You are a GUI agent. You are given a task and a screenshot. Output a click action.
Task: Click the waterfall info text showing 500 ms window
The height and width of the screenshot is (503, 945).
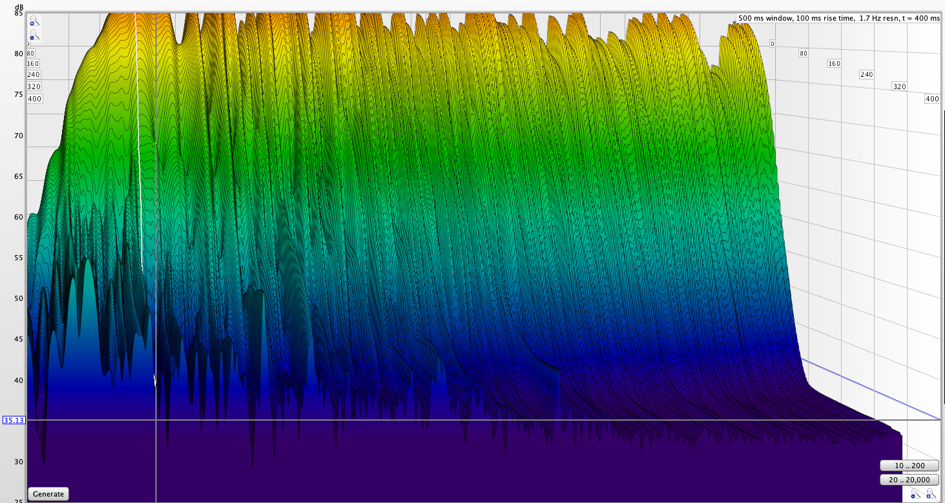pos(838,18)
